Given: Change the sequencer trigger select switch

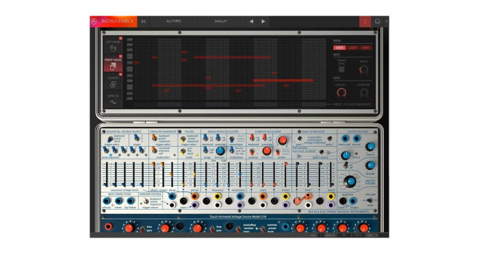Looking at the screenshot, I should 109,139.
